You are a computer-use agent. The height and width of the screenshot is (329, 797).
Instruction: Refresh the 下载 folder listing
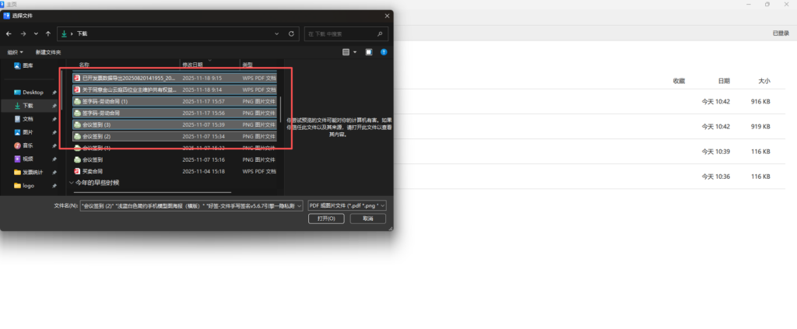point(291,34)
